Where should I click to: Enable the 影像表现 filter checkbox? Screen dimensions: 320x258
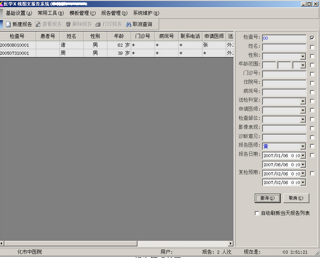312,128
